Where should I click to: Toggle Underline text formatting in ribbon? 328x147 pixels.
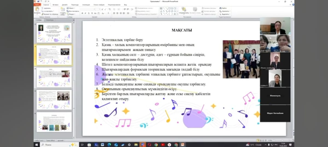pyautogui.click(x=89, y=13)
